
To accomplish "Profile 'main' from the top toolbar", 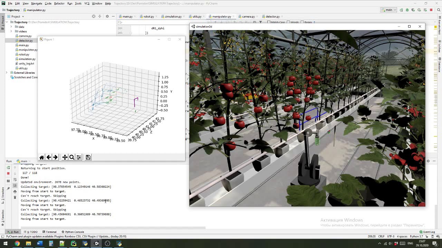I will [x=419, y=10].
